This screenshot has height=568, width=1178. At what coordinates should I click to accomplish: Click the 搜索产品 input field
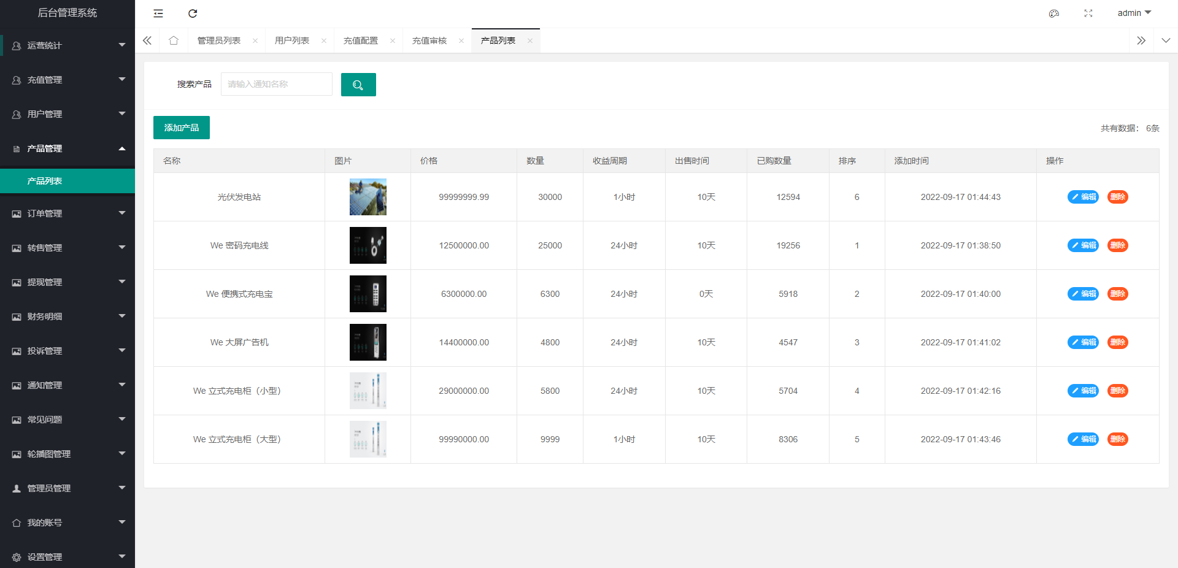(x=276, y=84)
